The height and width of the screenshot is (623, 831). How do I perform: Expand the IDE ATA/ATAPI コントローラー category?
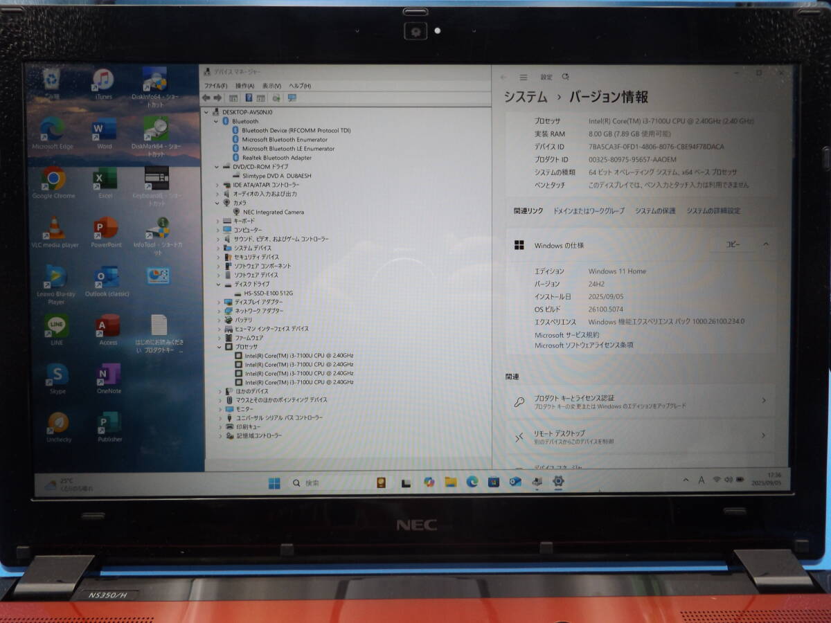coord(217,185)
